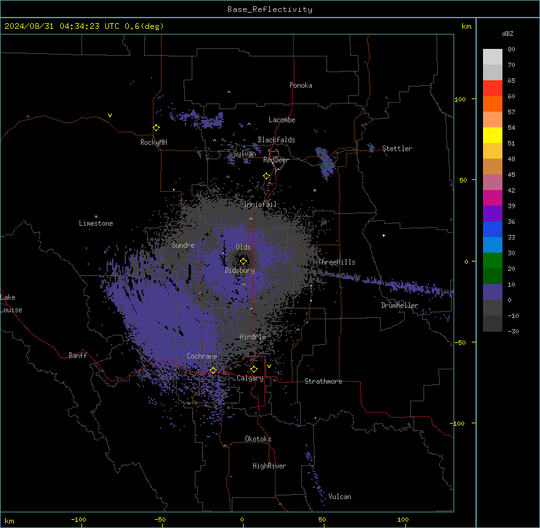Screen dimensions: 540x528
Task: Pick the red 60–65 dBZ legend swatch
Action: [x=492, y=88]
